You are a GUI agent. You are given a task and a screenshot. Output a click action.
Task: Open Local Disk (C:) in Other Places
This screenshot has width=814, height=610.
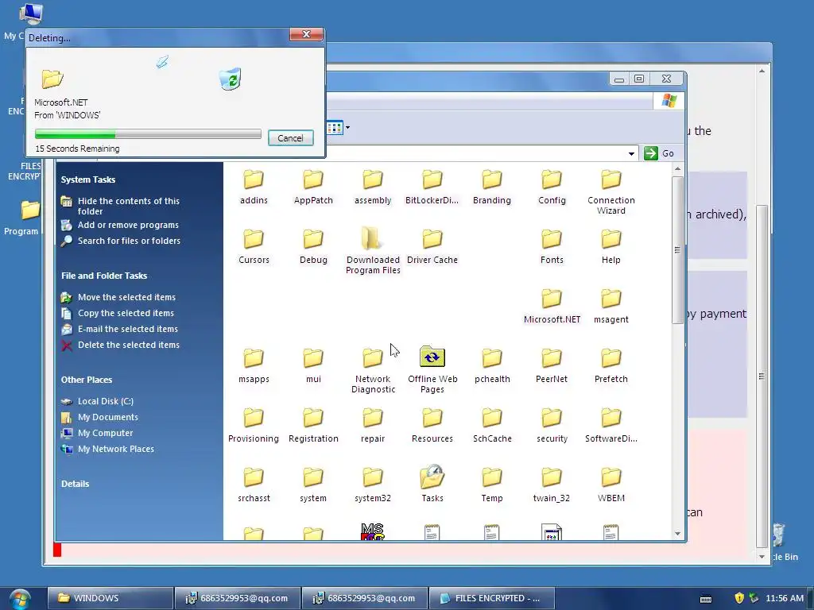click(106, 401)
